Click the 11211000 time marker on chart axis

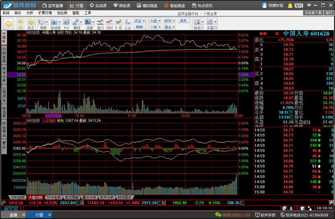point(53,116)
